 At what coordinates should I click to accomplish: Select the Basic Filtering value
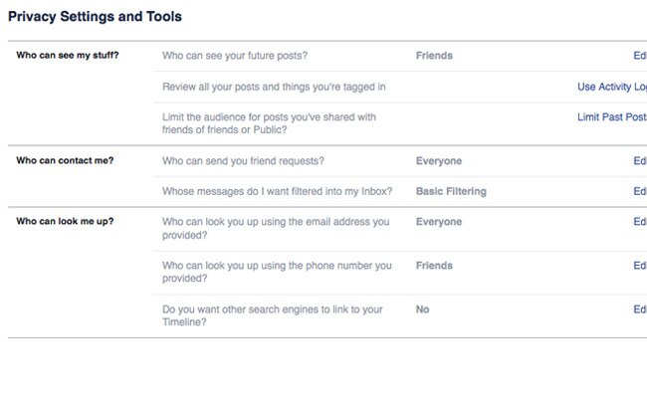[x=451, y=191]
